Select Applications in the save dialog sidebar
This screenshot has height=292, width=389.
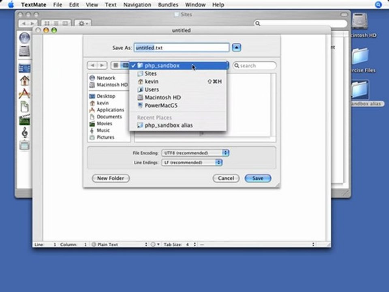coord(107,110)
